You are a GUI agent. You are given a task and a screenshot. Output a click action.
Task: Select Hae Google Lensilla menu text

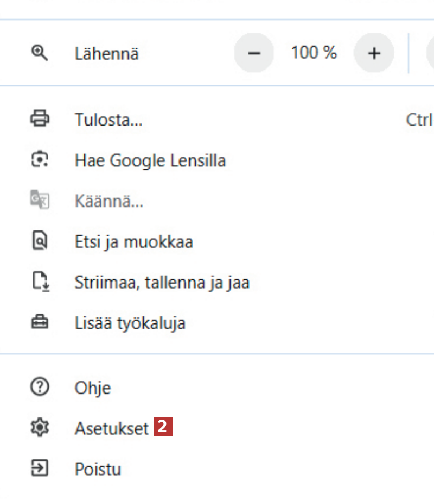click(x=150, y=160)
